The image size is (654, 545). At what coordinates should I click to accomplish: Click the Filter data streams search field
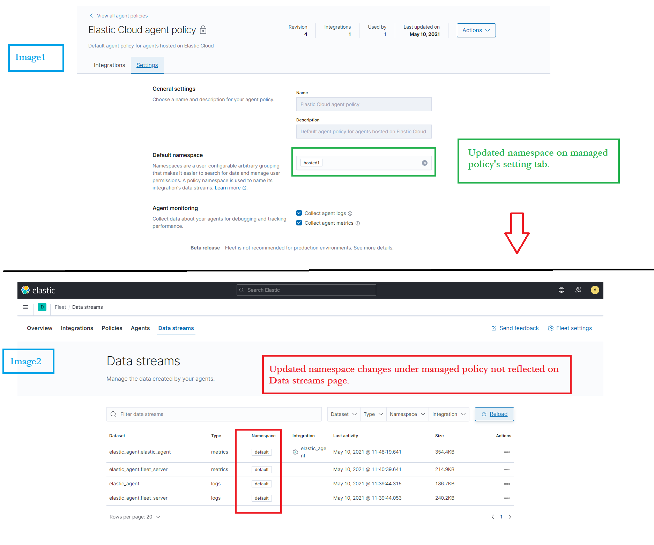tap(214, 414)
